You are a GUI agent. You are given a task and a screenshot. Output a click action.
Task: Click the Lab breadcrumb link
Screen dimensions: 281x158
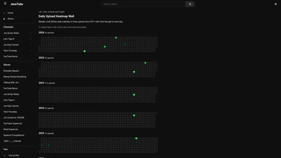[x=40, y=12]
